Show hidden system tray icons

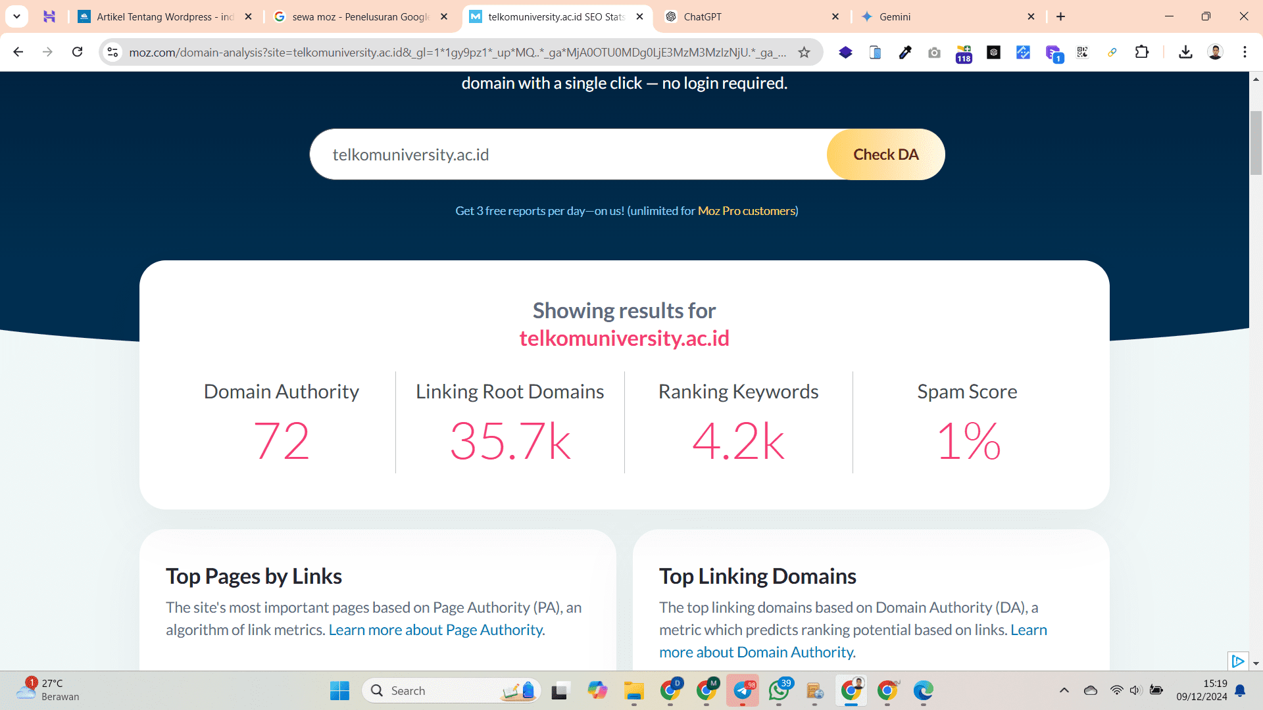1064,690
